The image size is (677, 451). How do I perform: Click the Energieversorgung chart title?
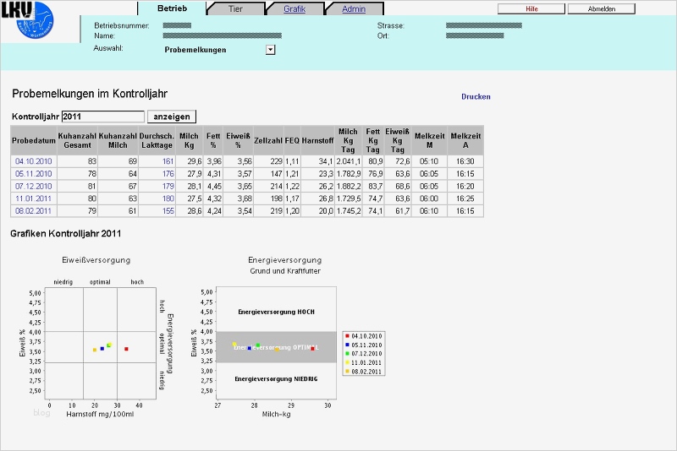pyautogui.click(x=285, y=260)
